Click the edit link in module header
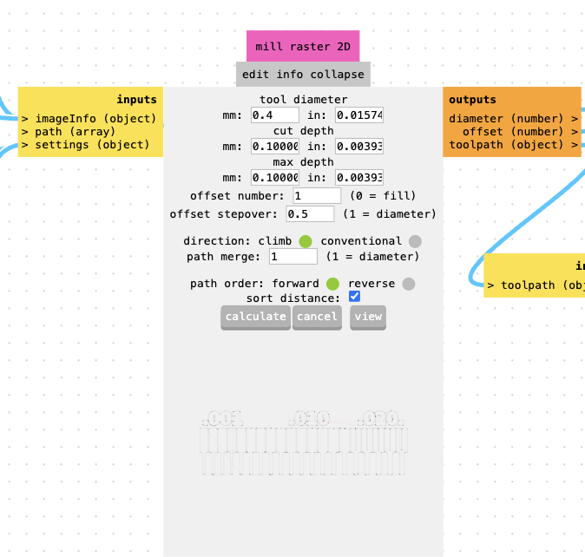The width and height of the screenshot is (585, 557). tap(256, 75)
